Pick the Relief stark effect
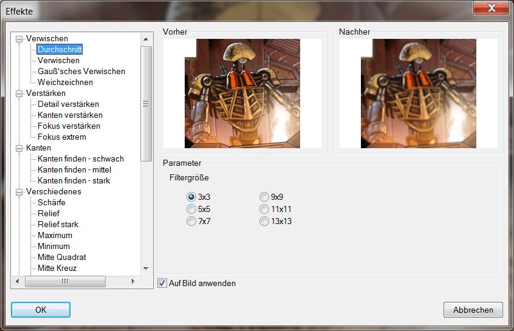 click(58, 225)
